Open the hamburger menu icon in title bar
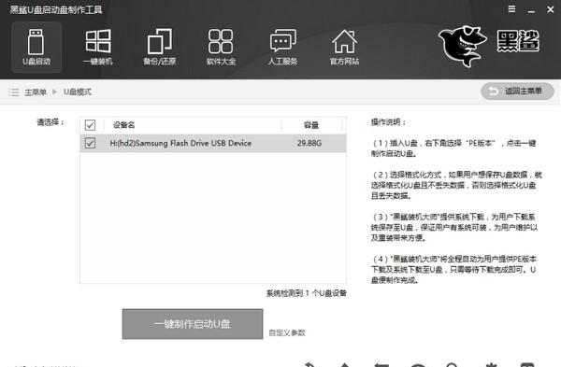 click(x=512, y=9)
